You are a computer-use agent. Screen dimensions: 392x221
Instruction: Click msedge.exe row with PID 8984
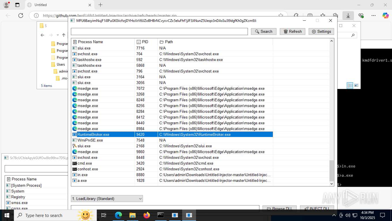(x=172, y=129)
